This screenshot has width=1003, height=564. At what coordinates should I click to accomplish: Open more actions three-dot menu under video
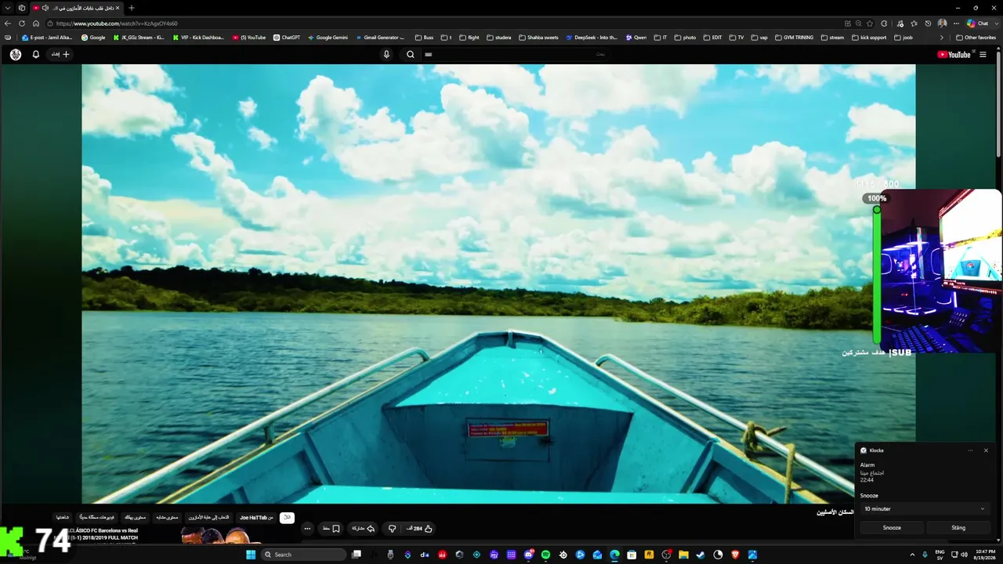(307, 529)
